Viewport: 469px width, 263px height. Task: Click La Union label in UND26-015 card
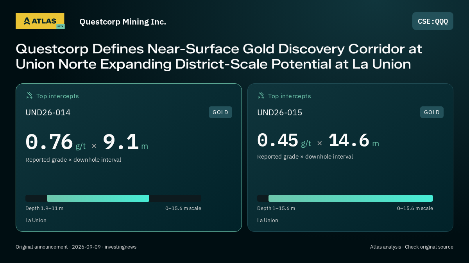268,221
